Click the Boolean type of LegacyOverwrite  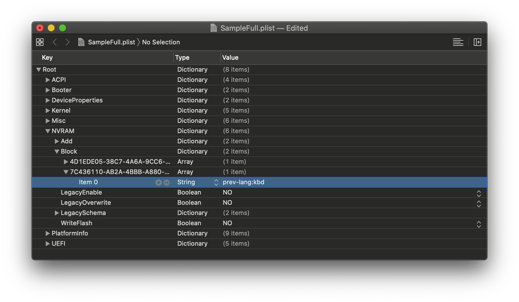tap(189, 202)
